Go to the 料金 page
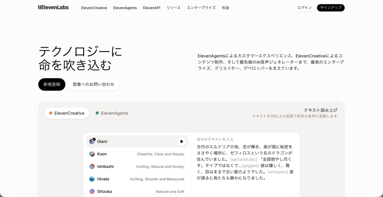The image size is (383, 197). pyautogui.click(x=226, y=8)
